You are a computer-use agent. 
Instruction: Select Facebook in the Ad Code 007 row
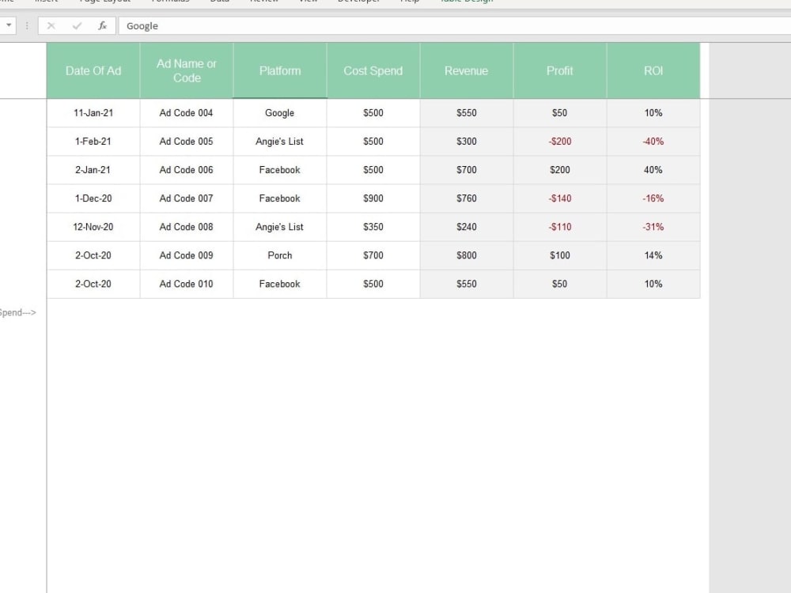pos(280,198)
